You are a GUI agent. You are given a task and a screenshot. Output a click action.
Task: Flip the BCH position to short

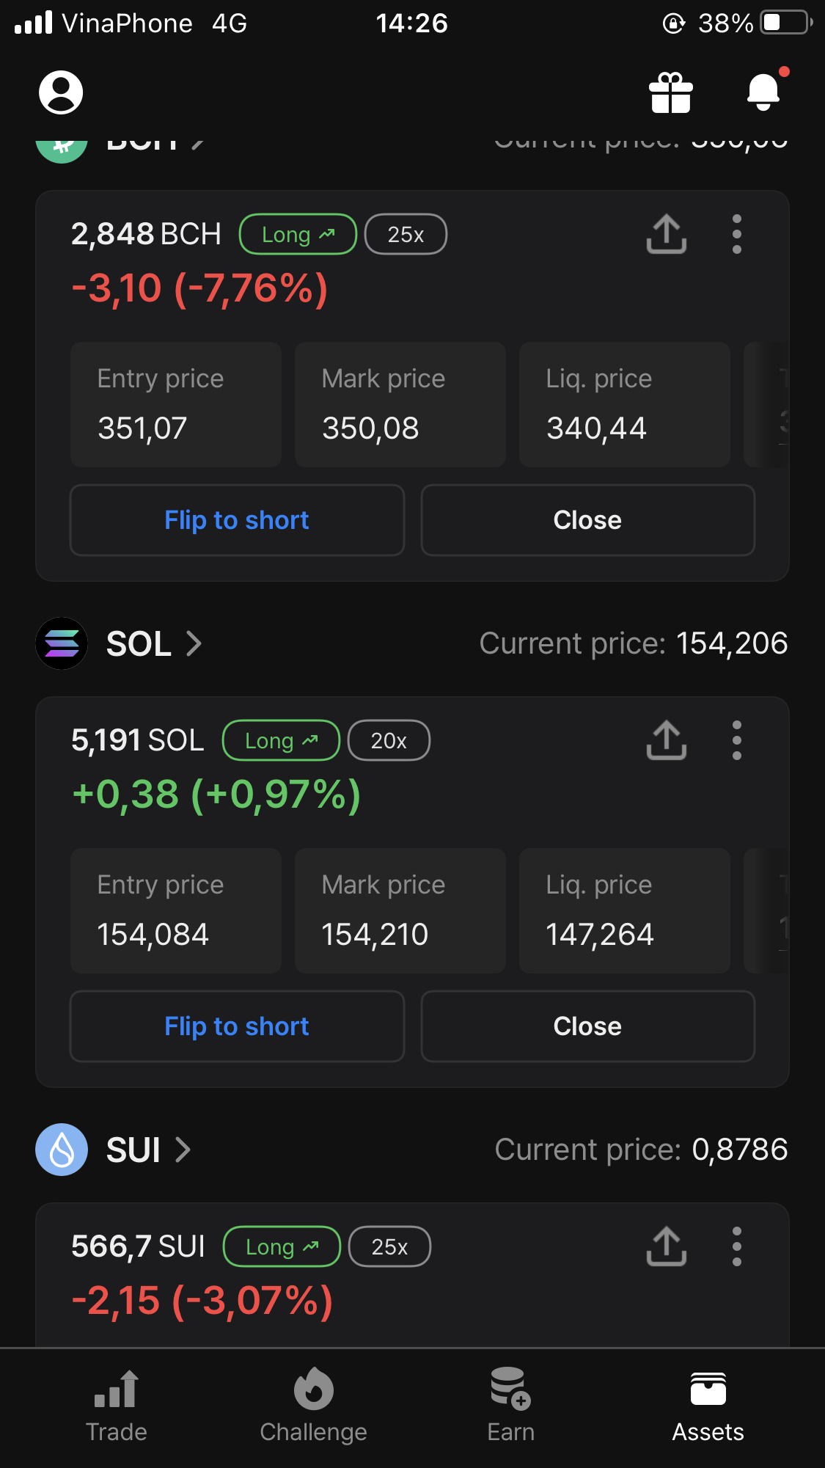coord(237,520)
